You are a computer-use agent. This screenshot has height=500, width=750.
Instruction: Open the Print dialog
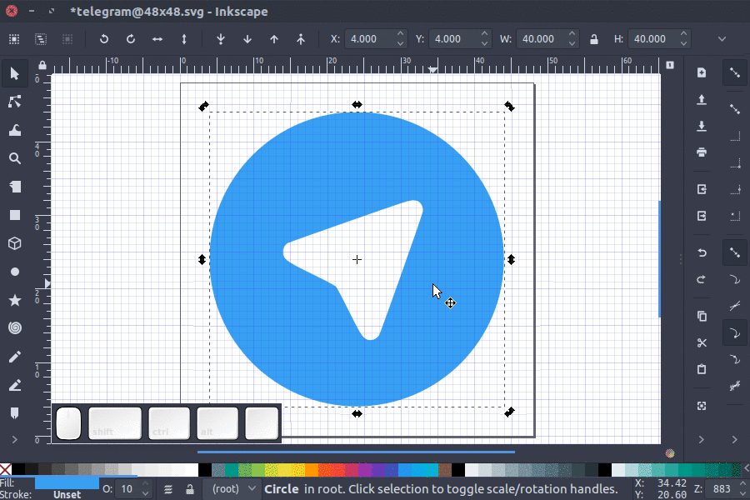[701, 152]
